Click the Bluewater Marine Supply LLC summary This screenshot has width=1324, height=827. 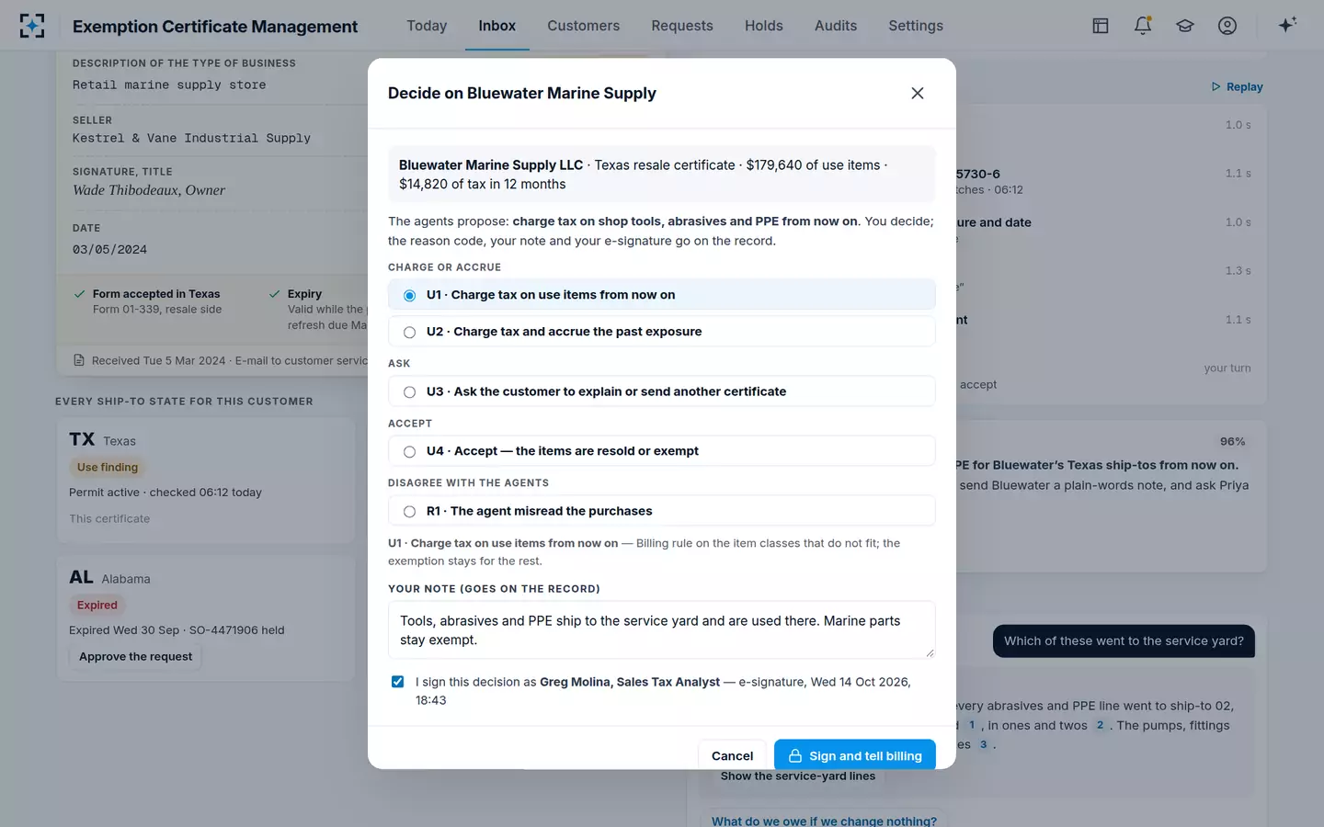click(x=662, y=175)
